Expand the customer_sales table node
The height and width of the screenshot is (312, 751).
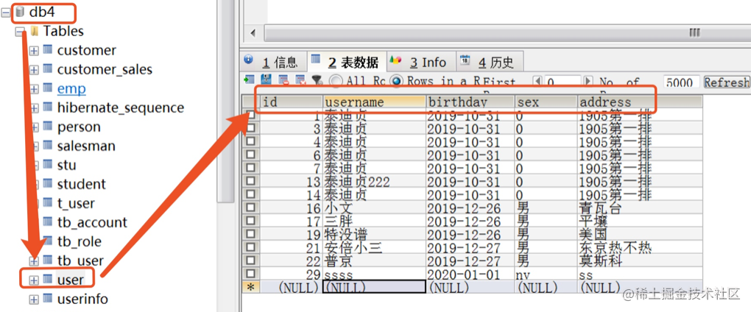coord(34,70)
